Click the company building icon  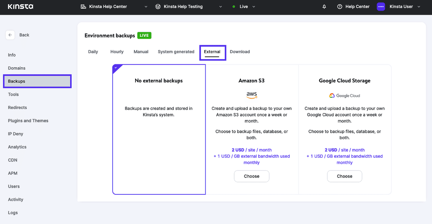click(83, 6)
